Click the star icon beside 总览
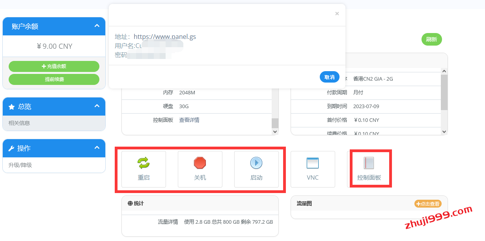Screen dimensions: 485x241 click(11, 107)
